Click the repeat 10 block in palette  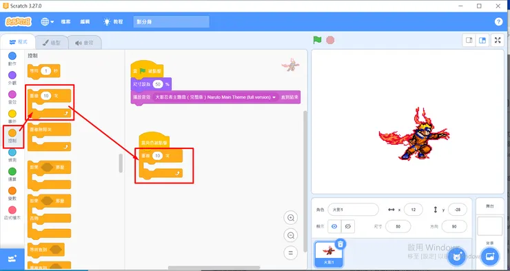(x=49, y=104)
